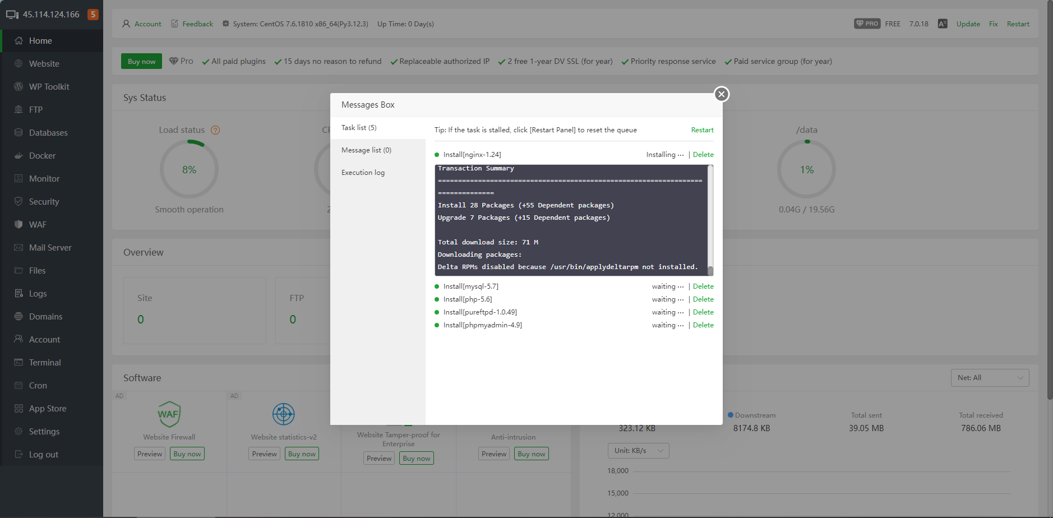The height and width of the screenshot is (518, 1053).
Task: Click the Docker whale icon
Action: point(19,155)
